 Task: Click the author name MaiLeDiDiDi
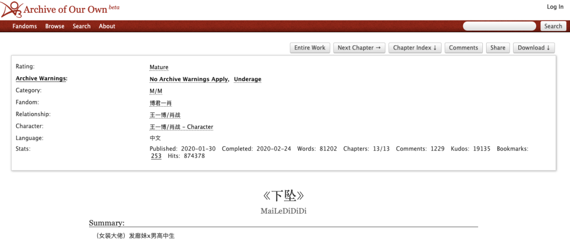point(283,211)
